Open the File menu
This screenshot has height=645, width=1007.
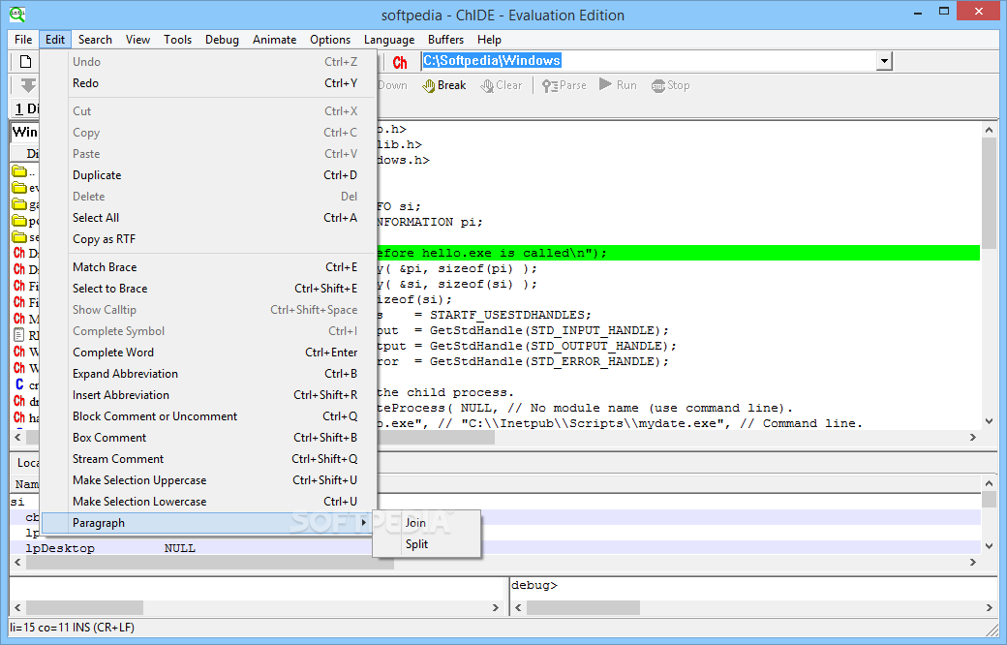click(23, 40)
